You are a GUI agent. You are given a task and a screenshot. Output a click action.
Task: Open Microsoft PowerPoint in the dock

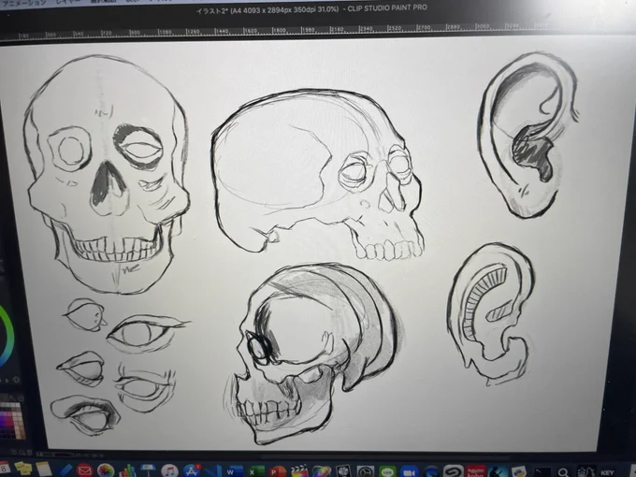tap(278, 471)
